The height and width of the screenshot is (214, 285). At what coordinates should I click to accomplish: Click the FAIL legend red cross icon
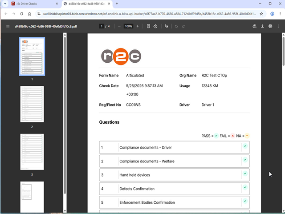pyautogui.click(x=232, y=136)
